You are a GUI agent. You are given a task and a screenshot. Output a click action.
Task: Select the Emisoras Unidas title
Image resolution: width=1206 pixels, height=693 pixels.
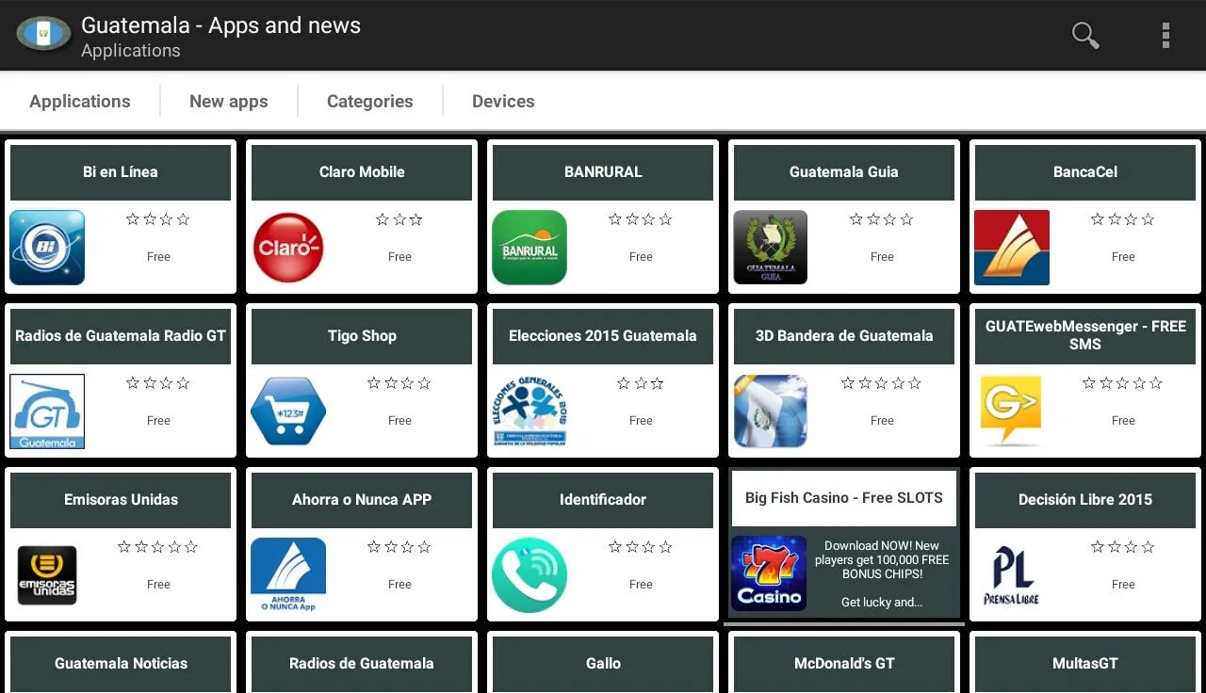click(121, 500)
